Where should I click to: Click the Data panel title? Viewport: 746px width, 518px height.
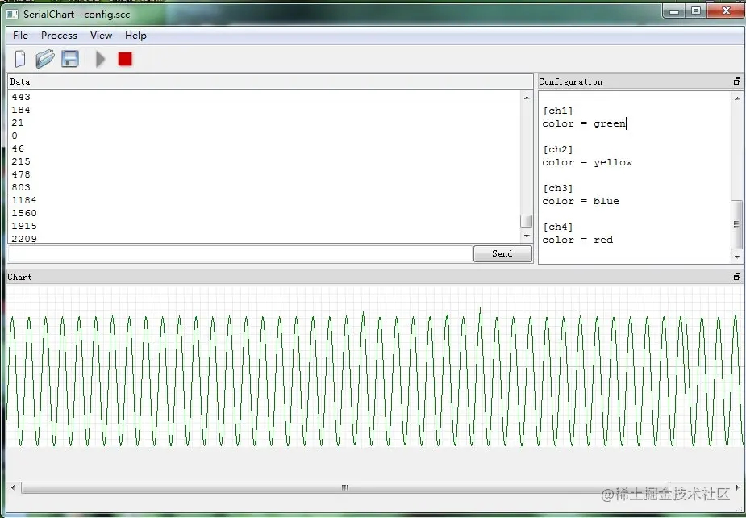[20, 81]
